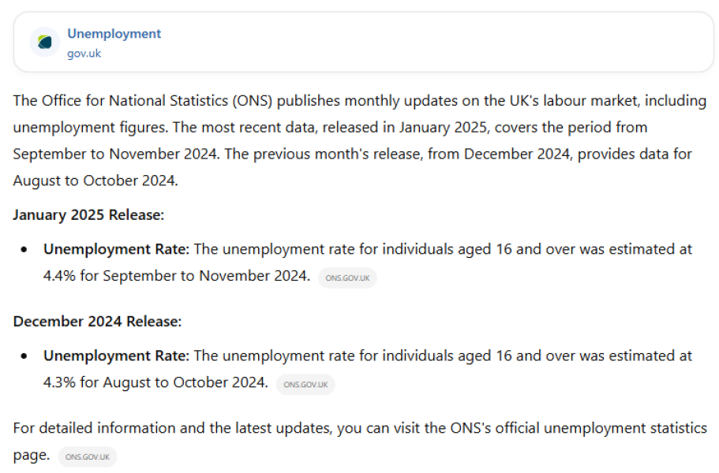Click 'Office for National Statistics (ONS)' in the intro
The height and width of the screenshot is (473, 719).
tap(157, 101)
